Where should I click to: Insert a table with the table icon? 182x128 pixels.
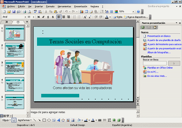click(x=86, y=12)
